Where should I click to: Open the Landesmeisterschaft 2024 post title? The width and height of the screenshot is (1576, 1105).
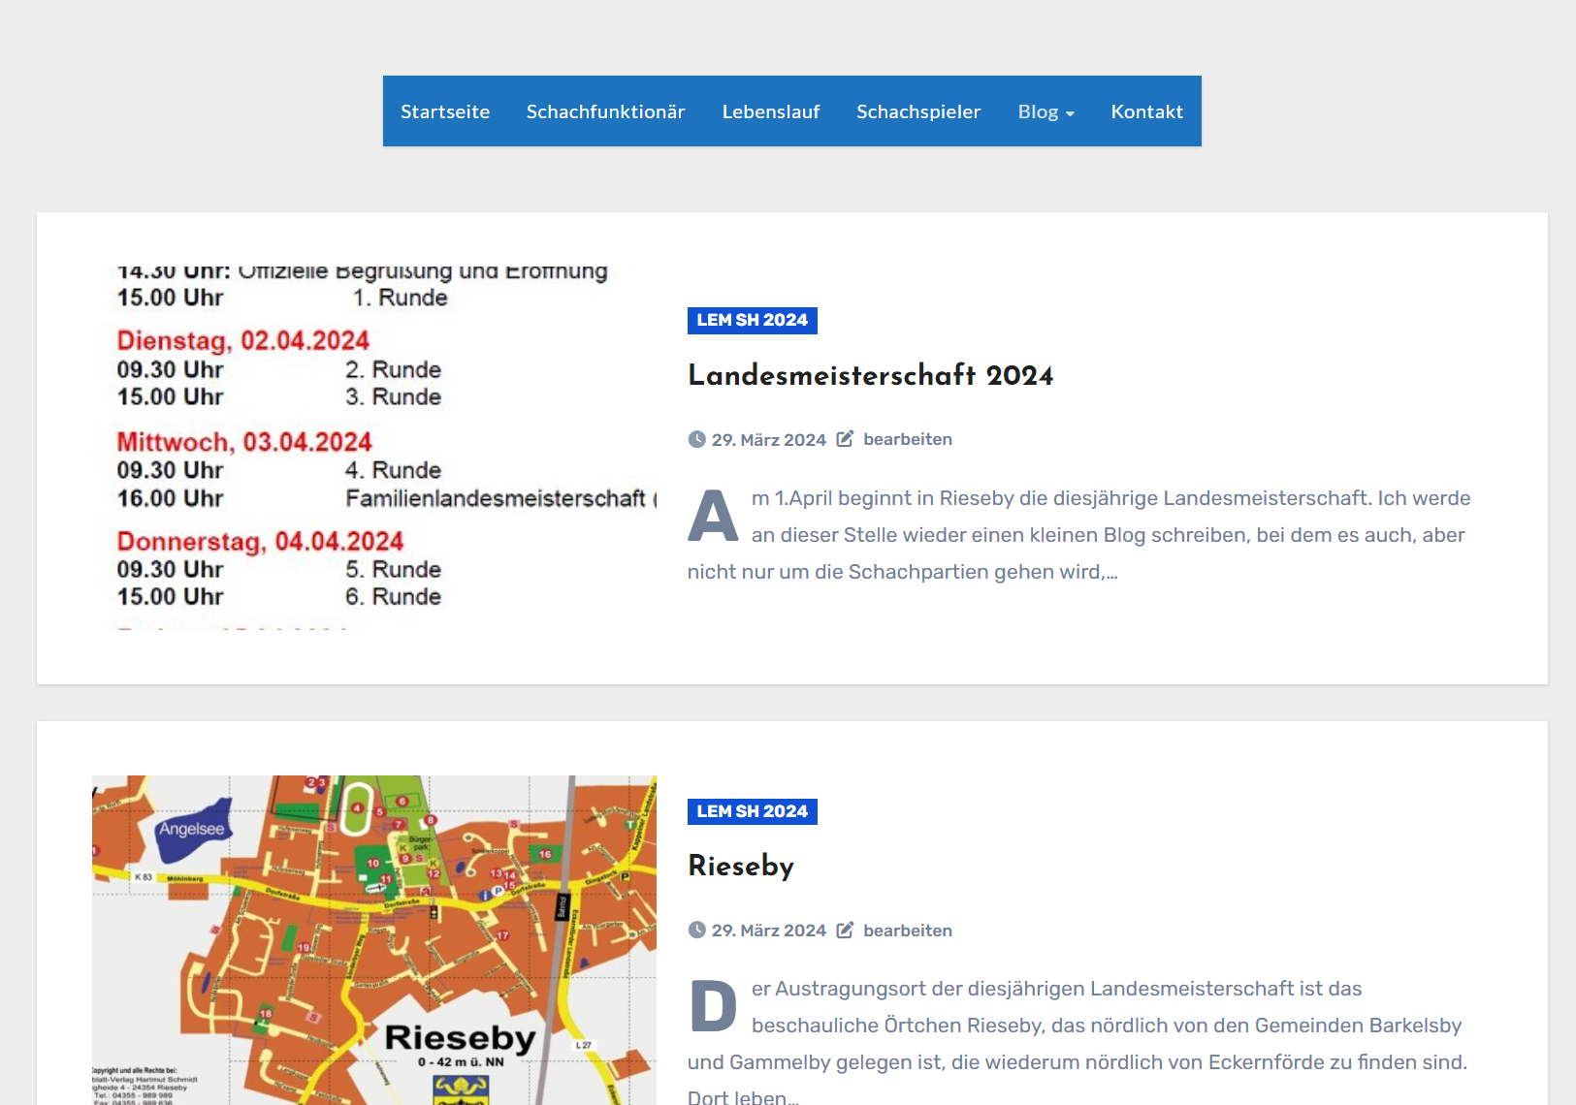pos(870,375)
